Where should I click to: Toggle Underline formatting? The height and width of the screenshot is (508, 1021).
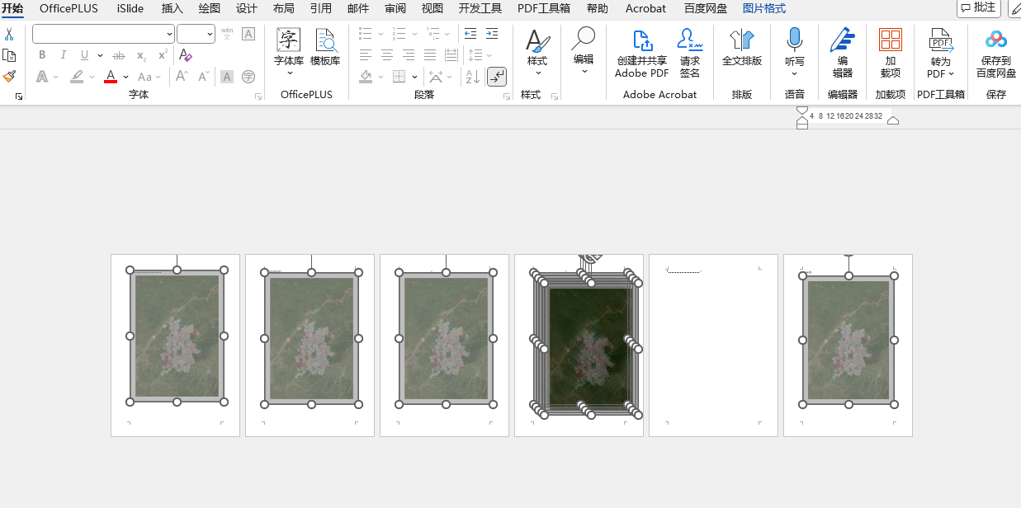click(84, 55)
